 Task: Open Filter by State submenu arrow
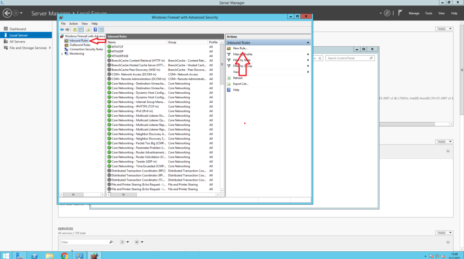click(x=308, y=60)
